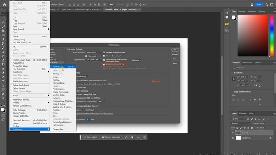
Task: Select the Eraser tool
Action: [x=3, y=60]
